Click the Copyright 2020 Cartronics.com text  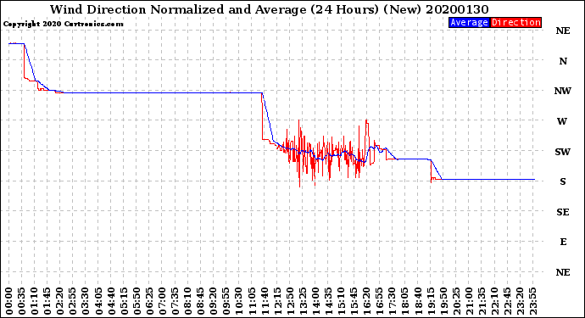pos(63,25)
